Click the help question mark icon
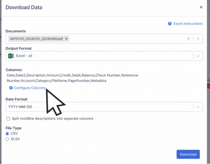 point(170,24)
